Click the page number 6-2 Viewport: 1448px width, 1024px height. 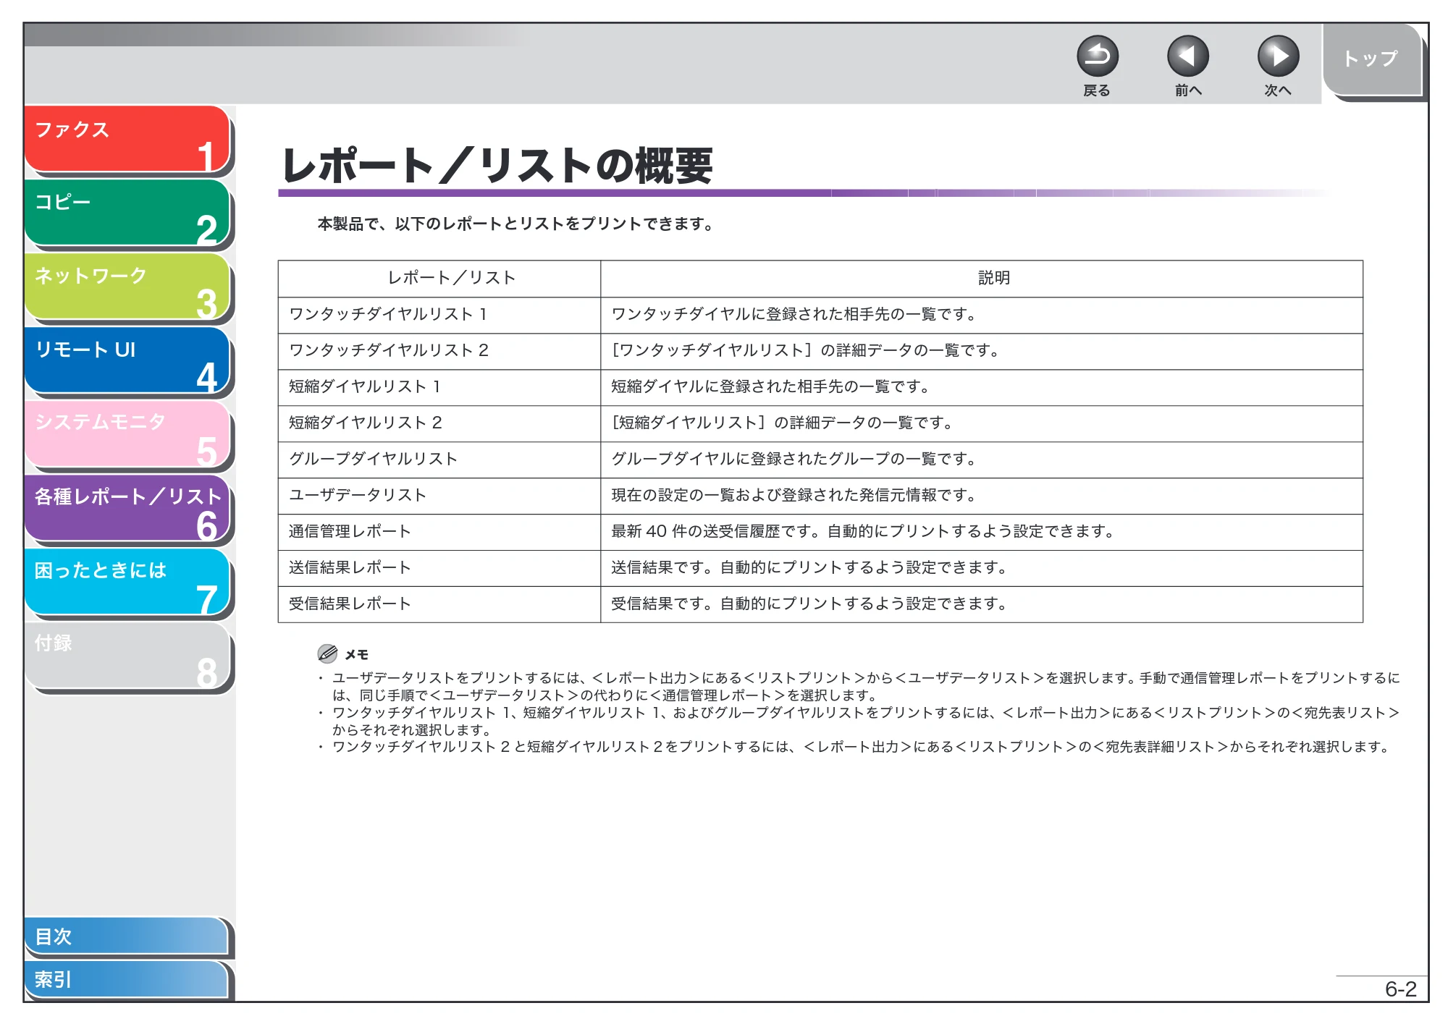(x=1400, y=989)
